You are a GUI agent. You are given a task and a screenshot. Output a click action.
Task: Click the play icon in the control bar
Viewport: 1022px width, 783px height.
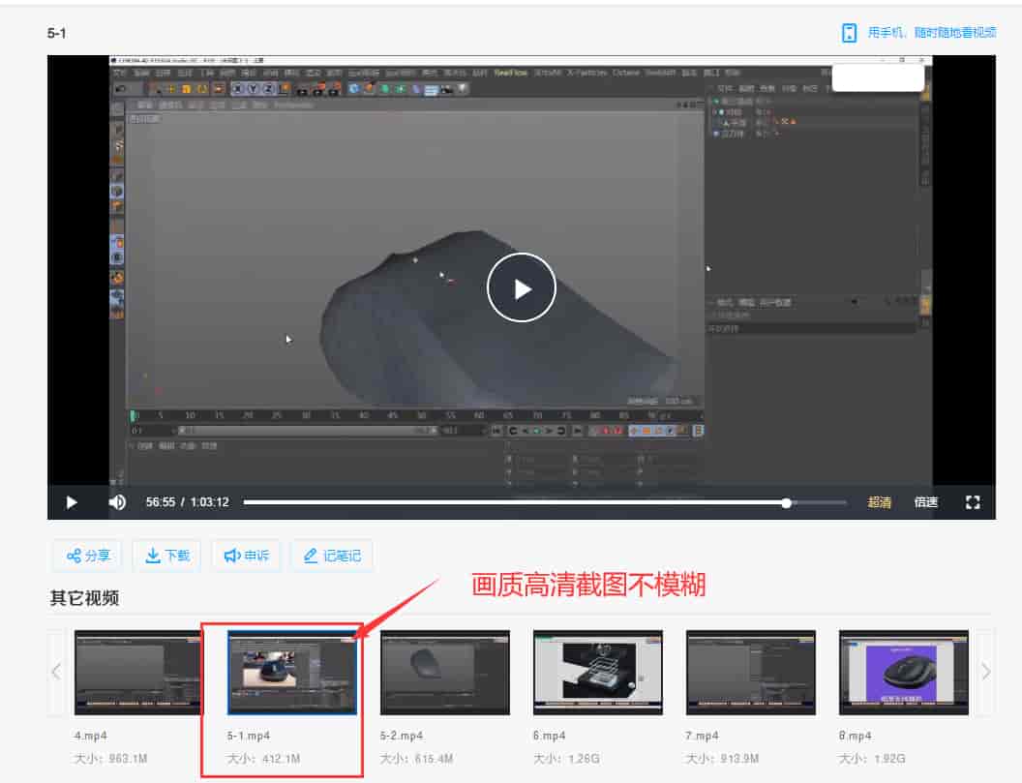tap(72, 502)
